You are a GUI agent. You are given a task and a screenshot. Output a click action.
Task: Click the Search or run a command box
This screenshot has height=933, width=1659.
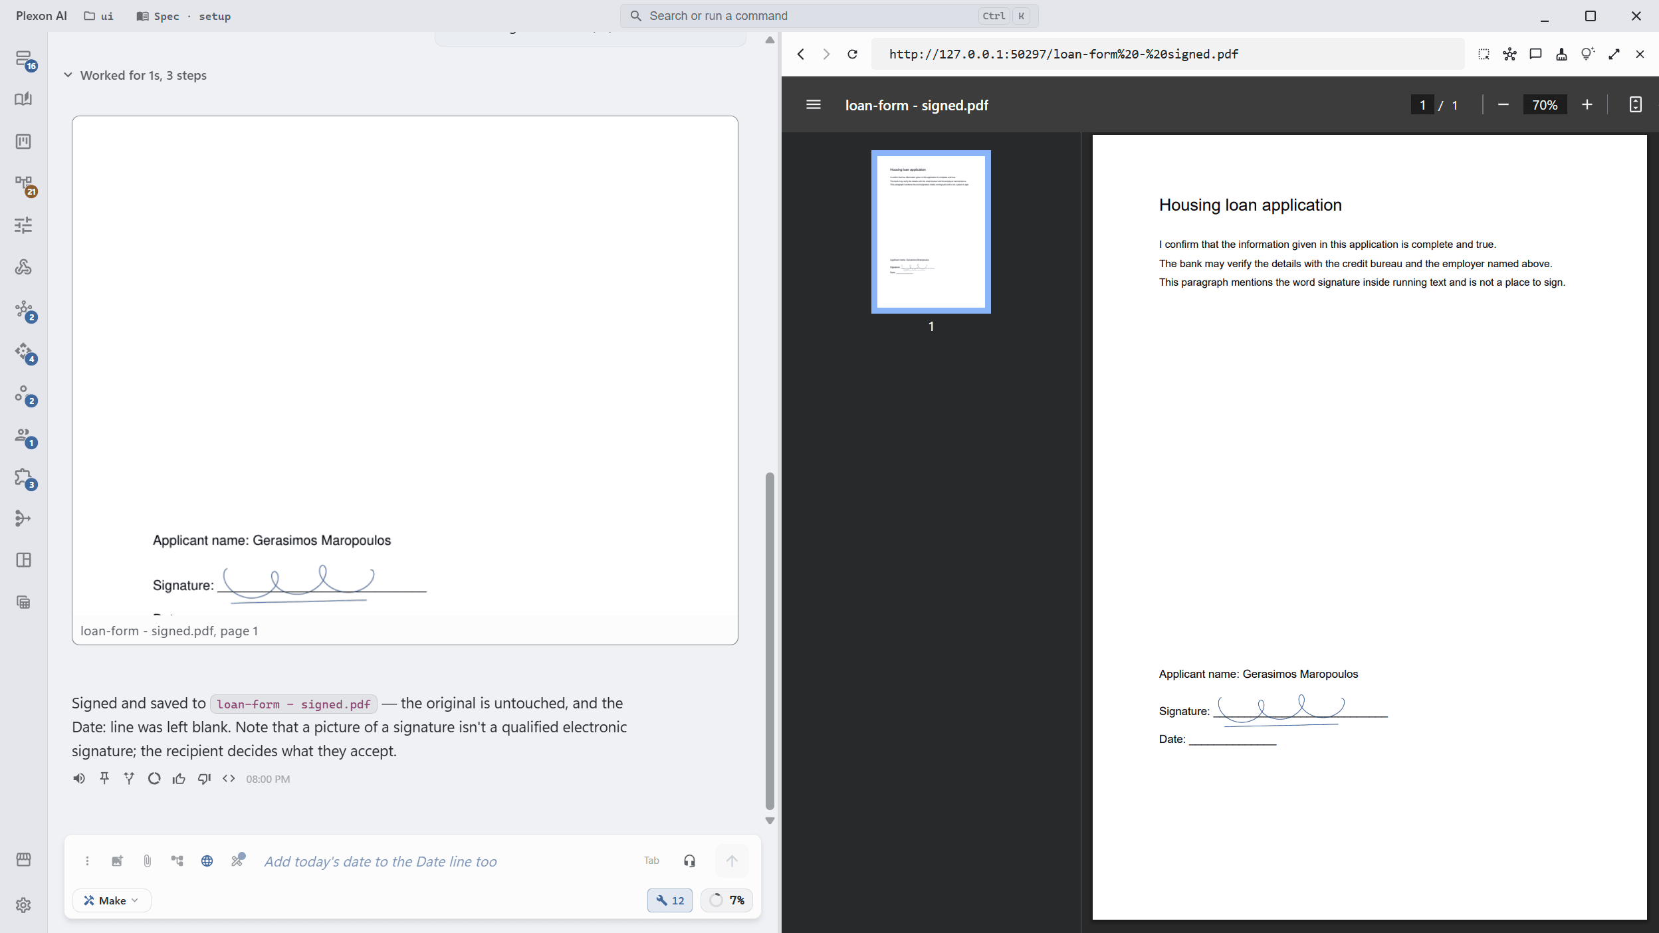tap(829, 16)
